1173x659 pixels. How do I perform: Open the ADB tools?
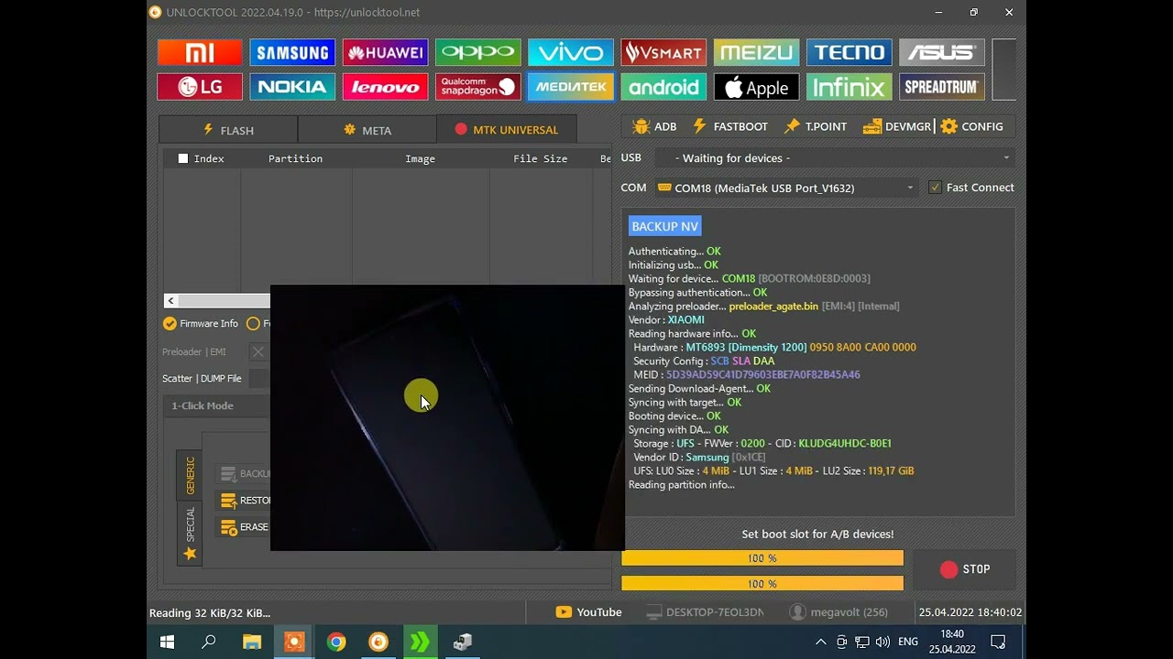pos(654,126)
